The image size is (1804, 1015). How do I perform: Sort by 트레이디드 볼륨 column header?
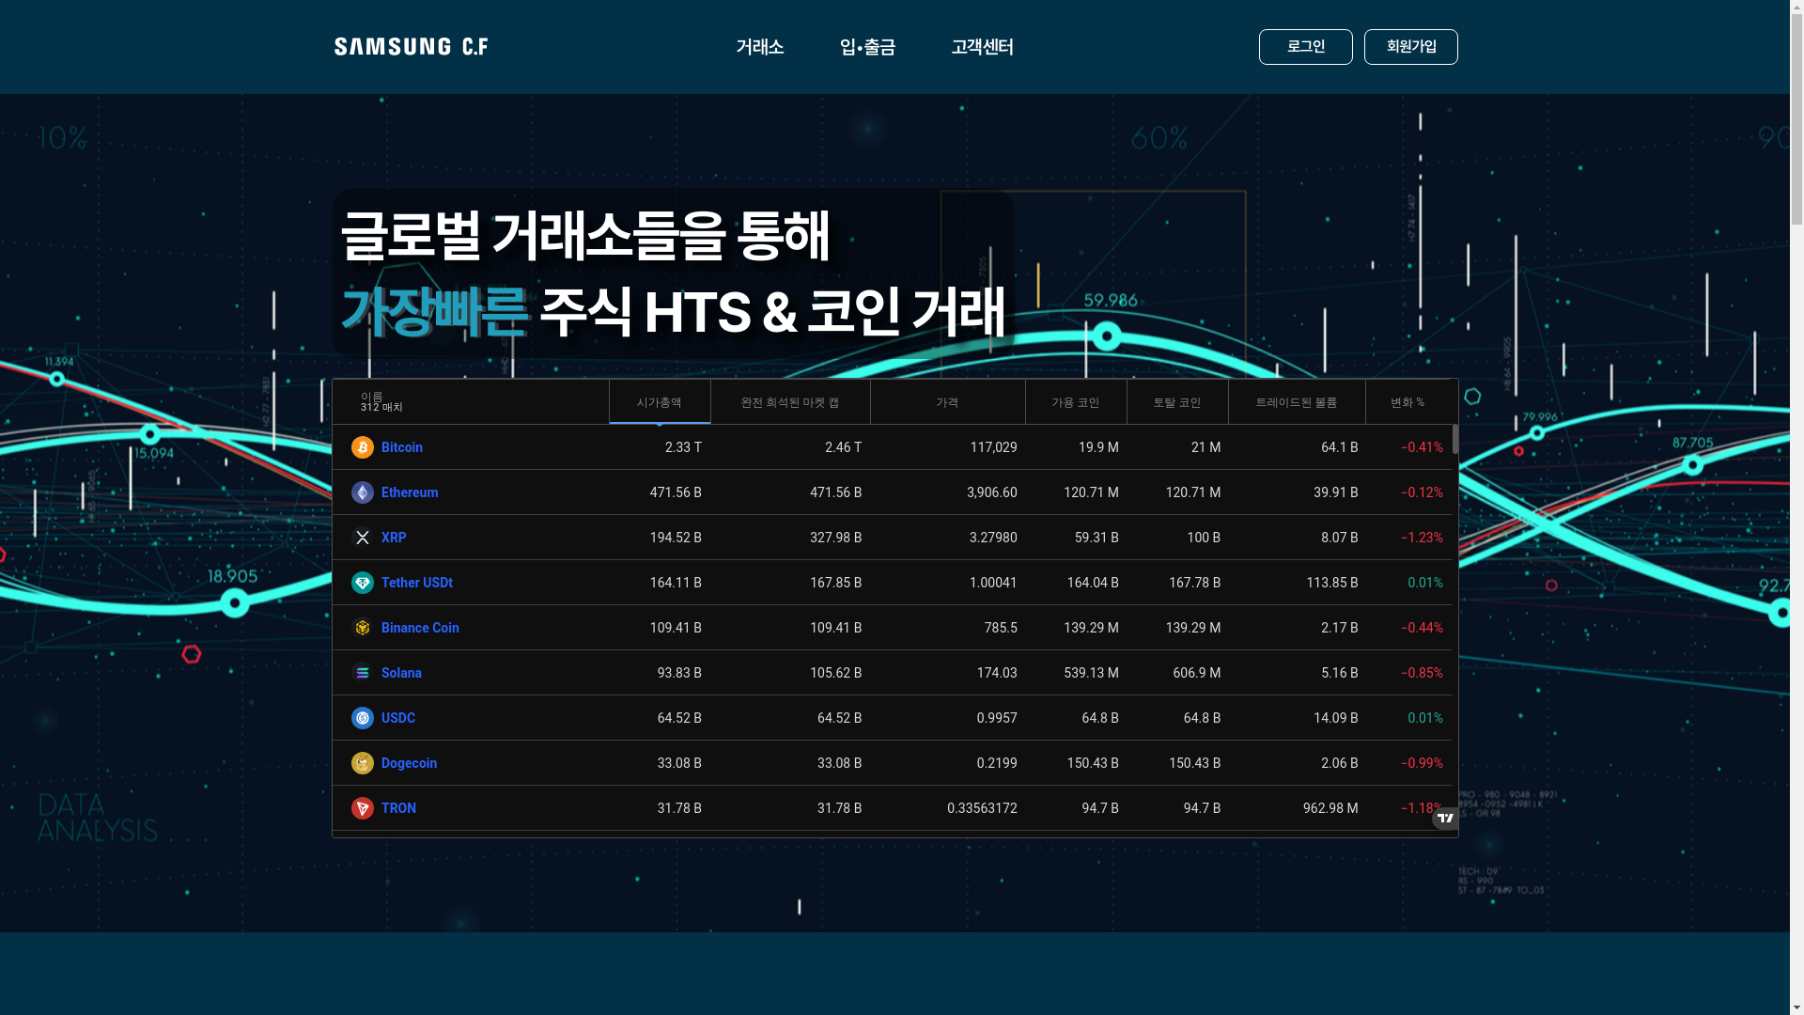pyautogui.click(x=1297, y=402)
